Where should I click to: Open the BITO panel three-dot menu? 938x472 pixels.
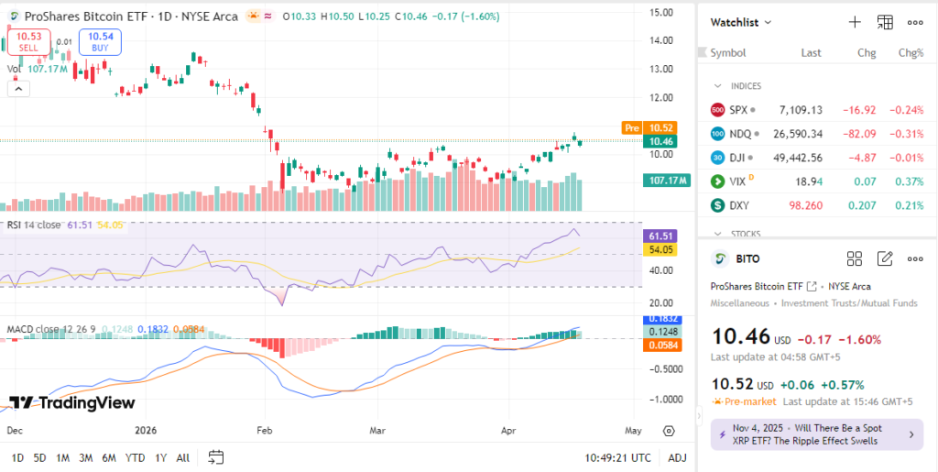coord(915,259)
